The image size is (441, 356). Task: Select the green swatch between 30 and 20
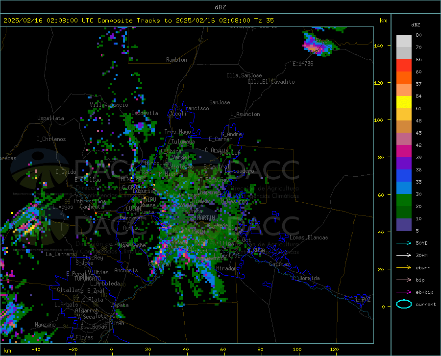point(404,200)
